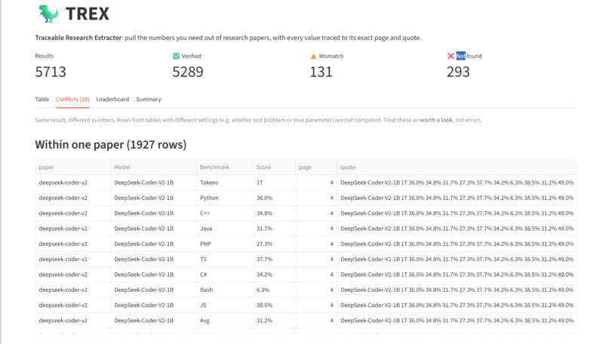Click the paper column header

pyautogui.click(x=73, y=167)
